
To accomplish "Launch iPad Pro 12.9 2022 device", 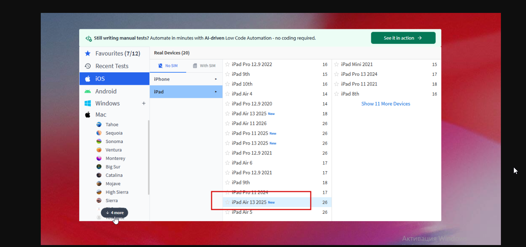I will pyautogui.click(x=277, y=64).
